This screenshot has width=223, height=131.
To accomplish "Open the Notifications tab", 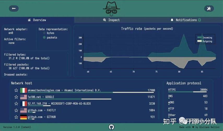I will point(186,20).
